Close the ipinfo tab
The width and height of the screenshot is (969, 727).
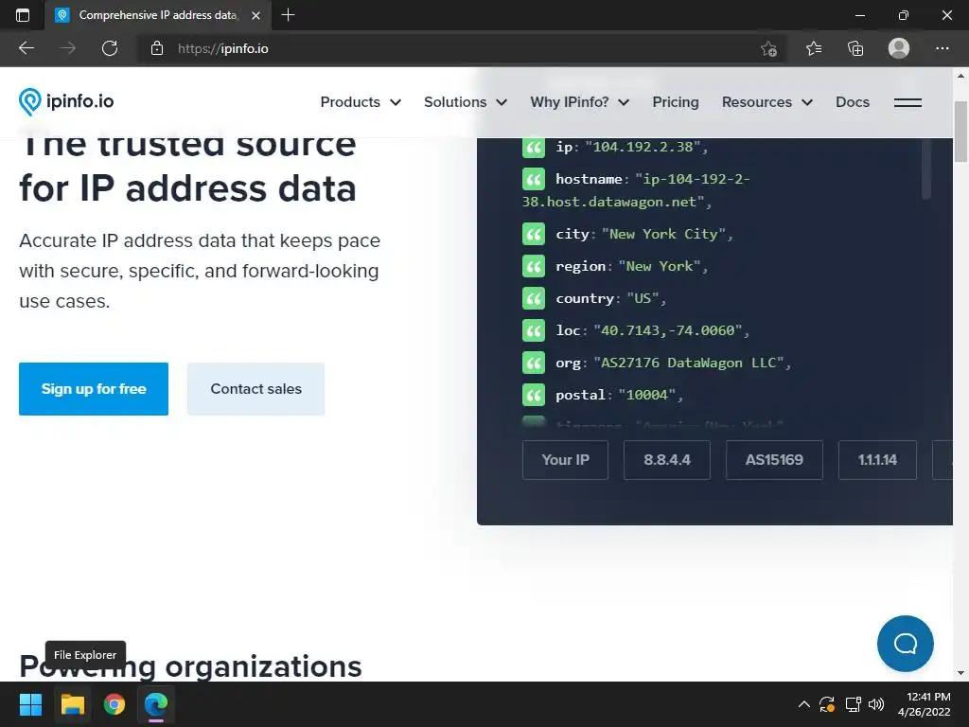pyautogui.click(x=255, y=15)
